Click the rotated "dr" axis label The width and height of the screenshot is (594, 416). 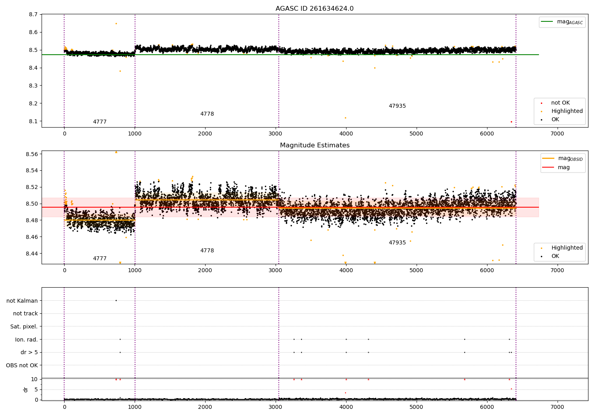pos(26,389)
